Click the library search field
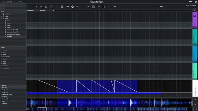The image size is (198, 111). (x=13, y=8)
